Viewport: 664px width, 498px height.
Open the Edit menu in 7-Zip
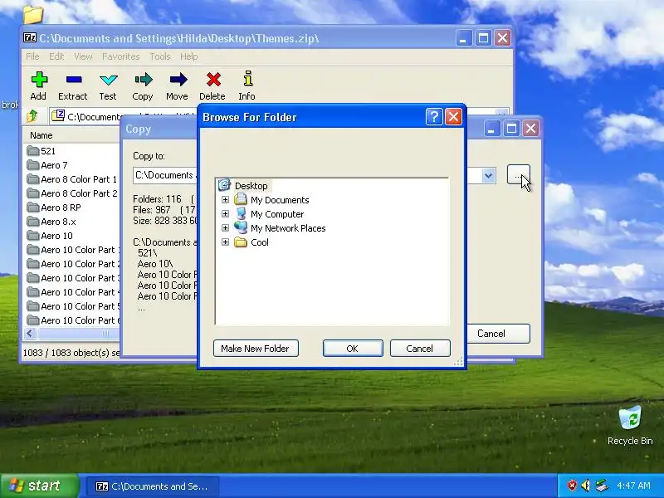coord(56,56)
